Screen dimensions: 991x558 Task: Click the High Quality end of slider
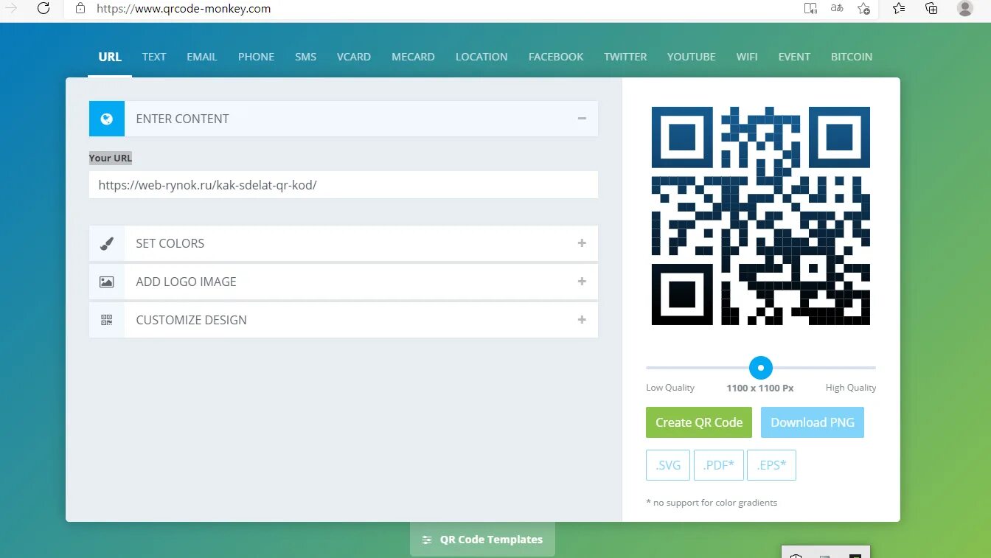coord(851,388)
